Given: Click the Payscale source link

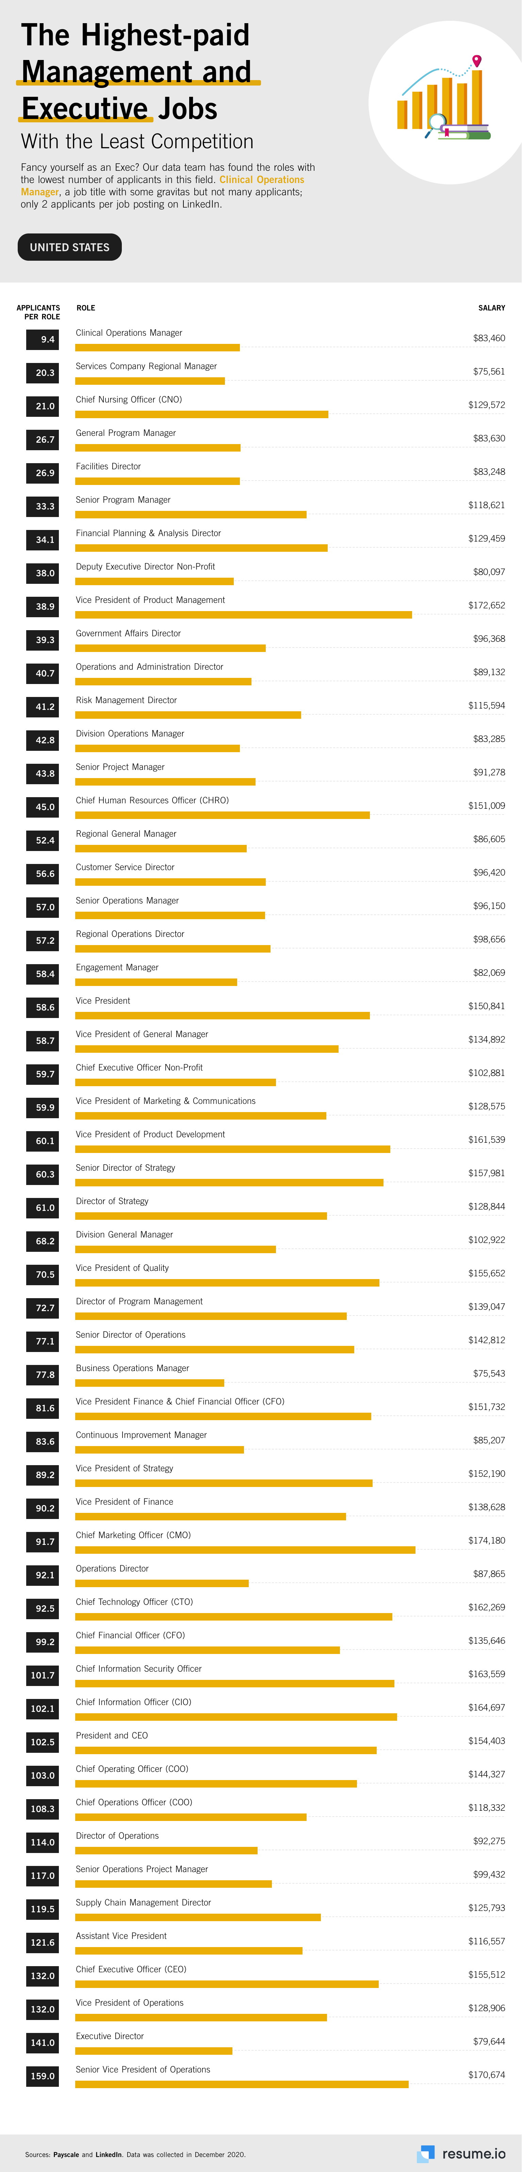Looking at the screenshot, I should (x=66, y=2154).
